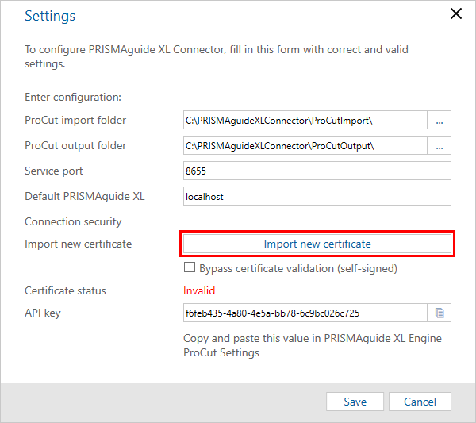Click the red Invalid certificate status
Viewport: 476px width, 423px height.
pos(199,291)
